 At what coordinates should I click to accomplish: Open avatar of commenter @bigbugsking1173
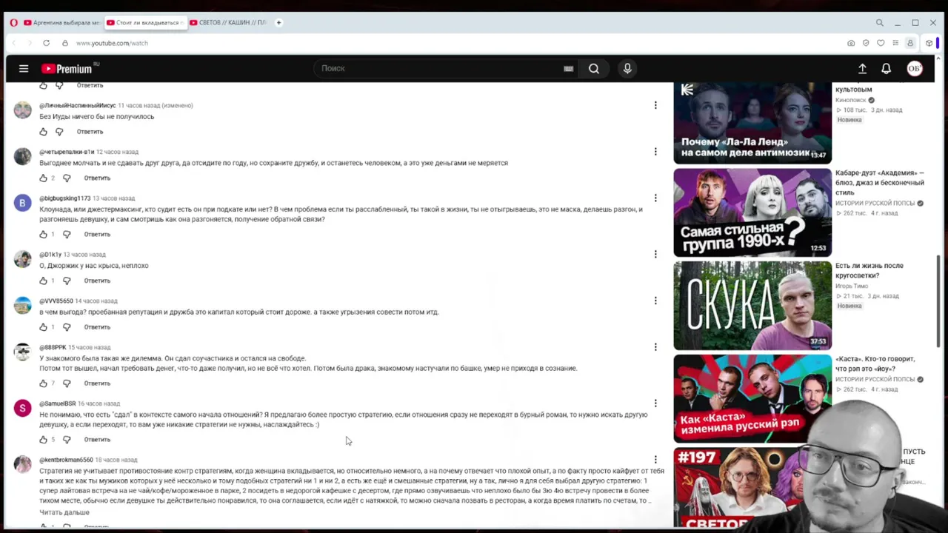[x=23, y=203]
